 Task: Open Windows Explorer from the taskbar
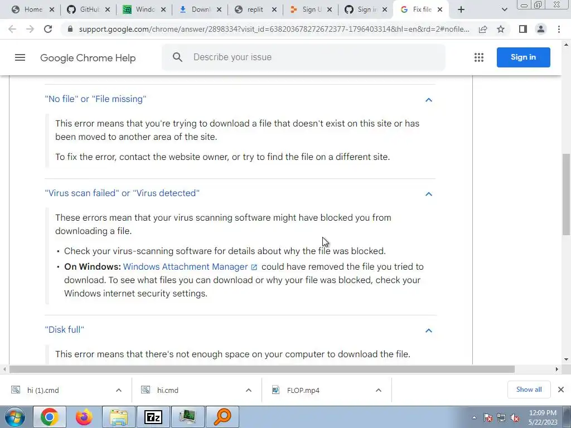(119, 417)
